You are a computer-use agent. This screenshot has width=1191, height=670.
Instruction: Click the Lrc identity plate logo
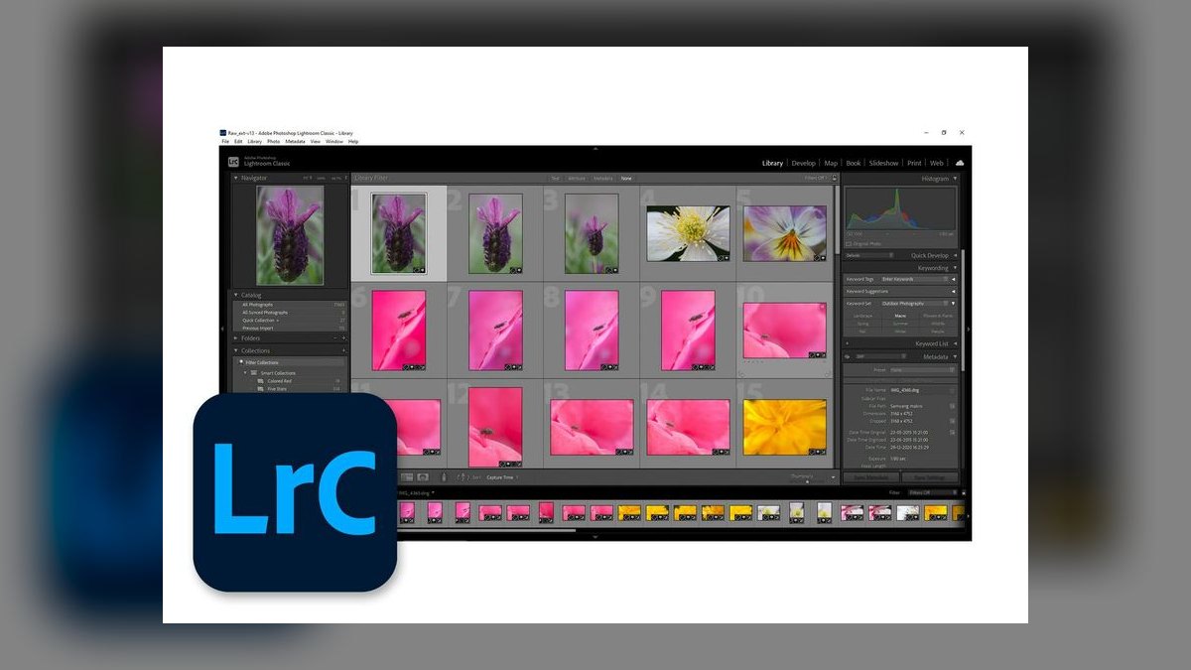coord(233,162)
